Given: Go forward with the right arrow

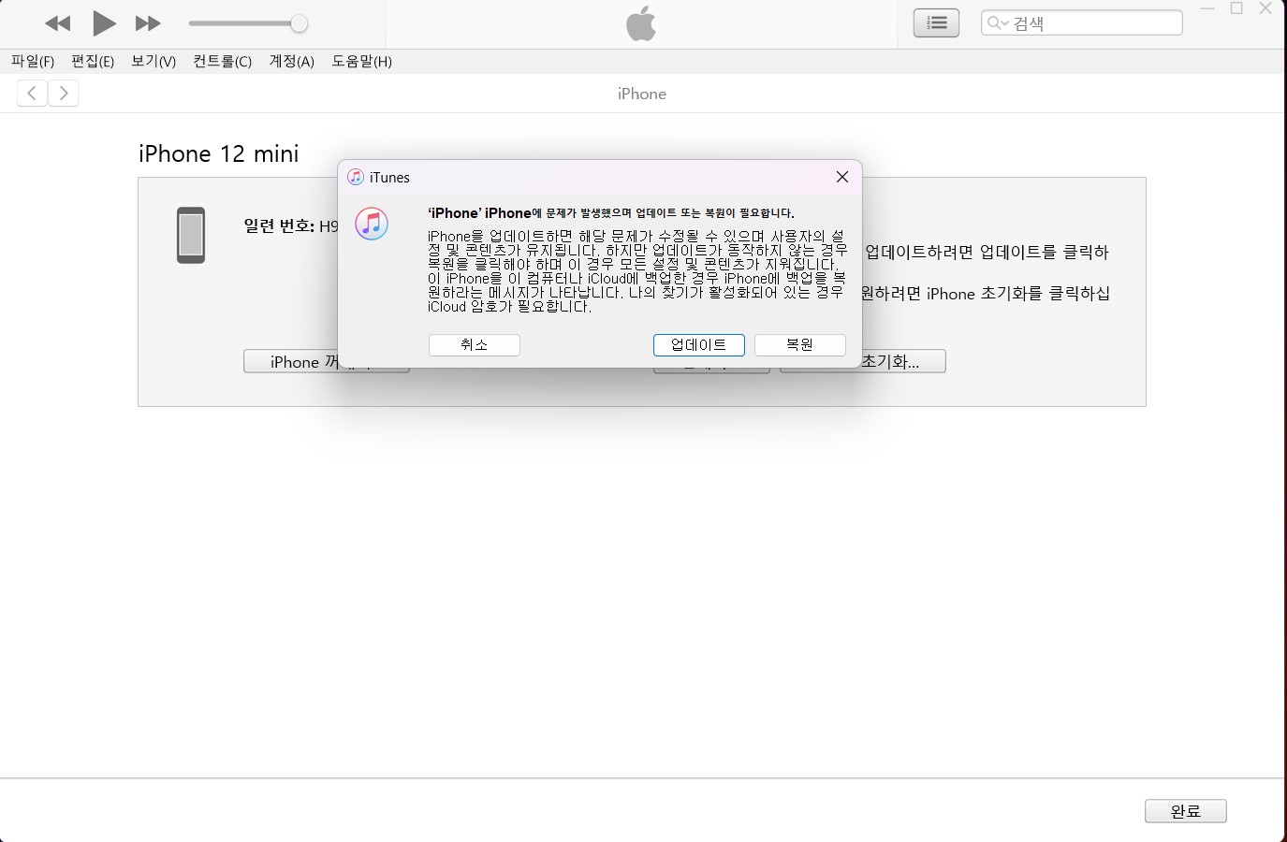Looking at the screenshot, I should click(63, 93).
